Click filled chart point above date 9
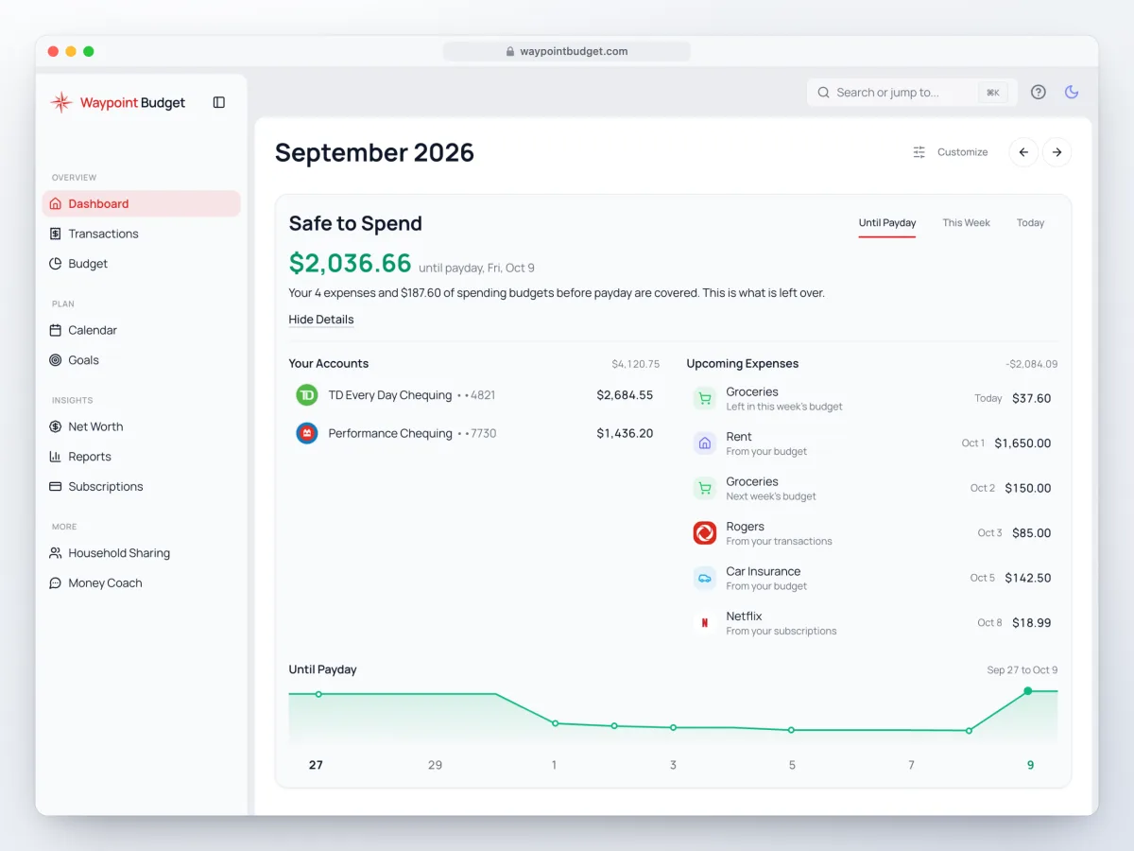 coord(1028,691)
